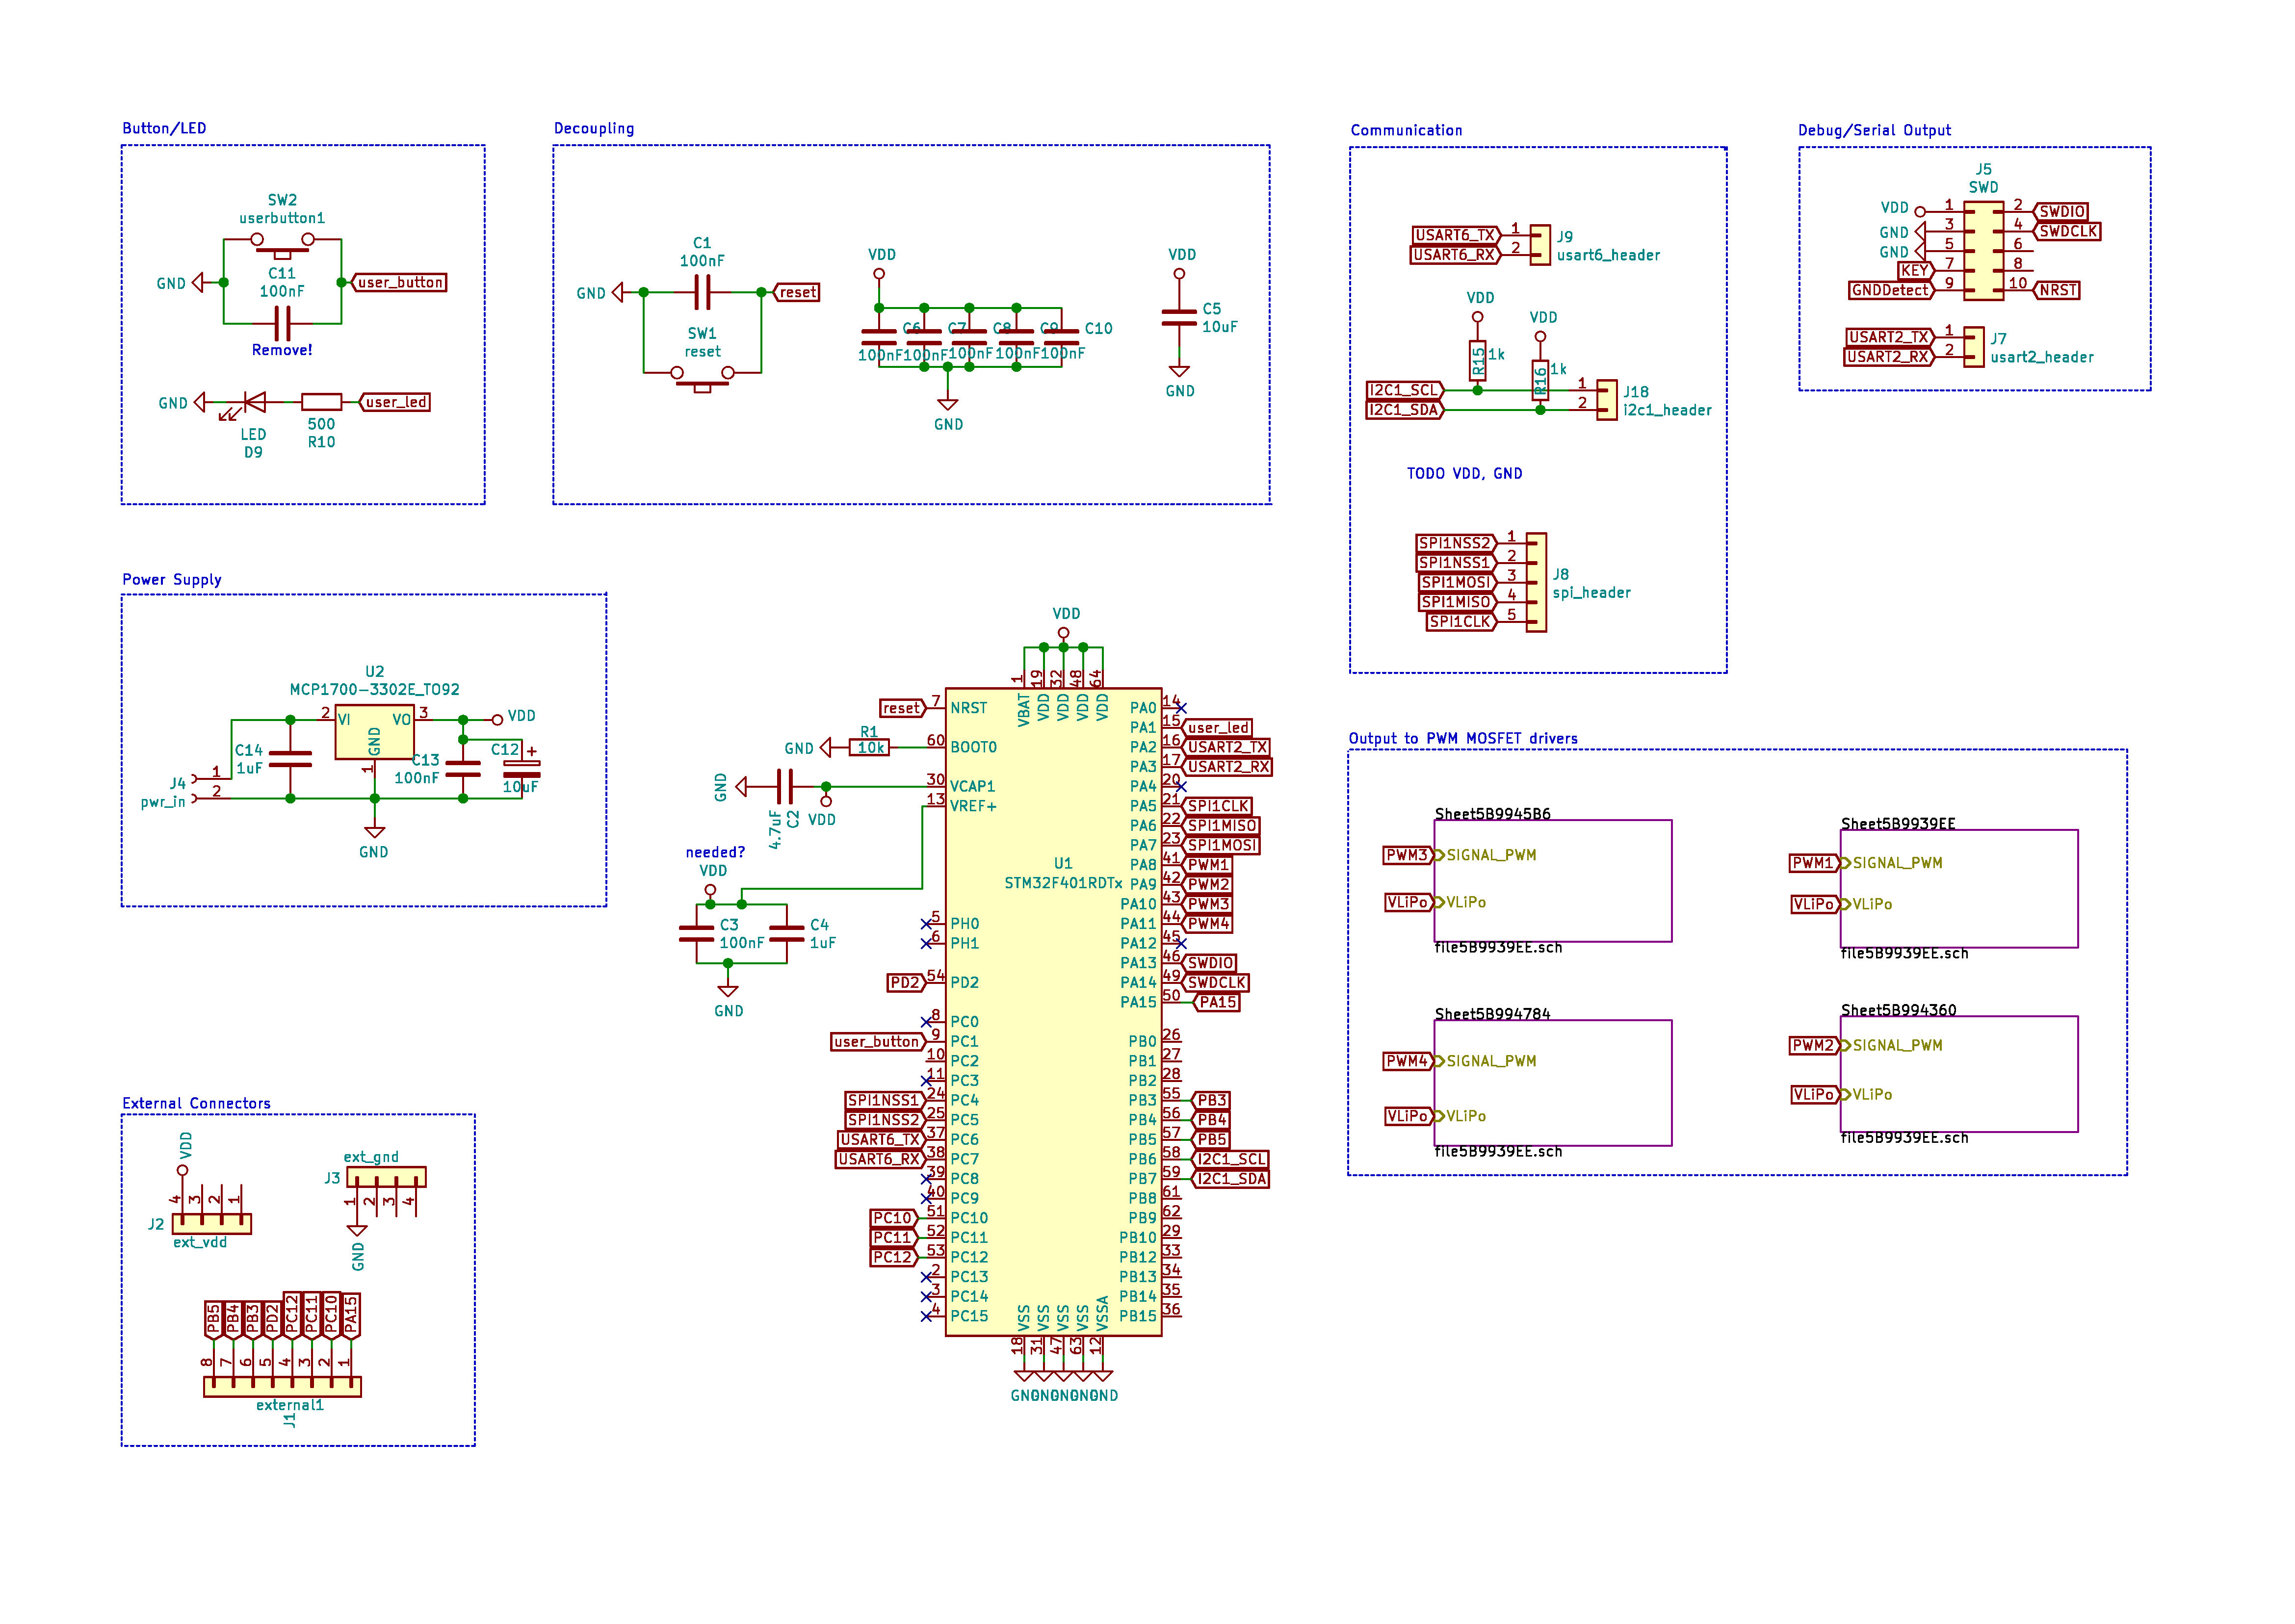Click the 'Remove!' note under C11
The image size is (2295, 1624).
(x=282, y=350)
